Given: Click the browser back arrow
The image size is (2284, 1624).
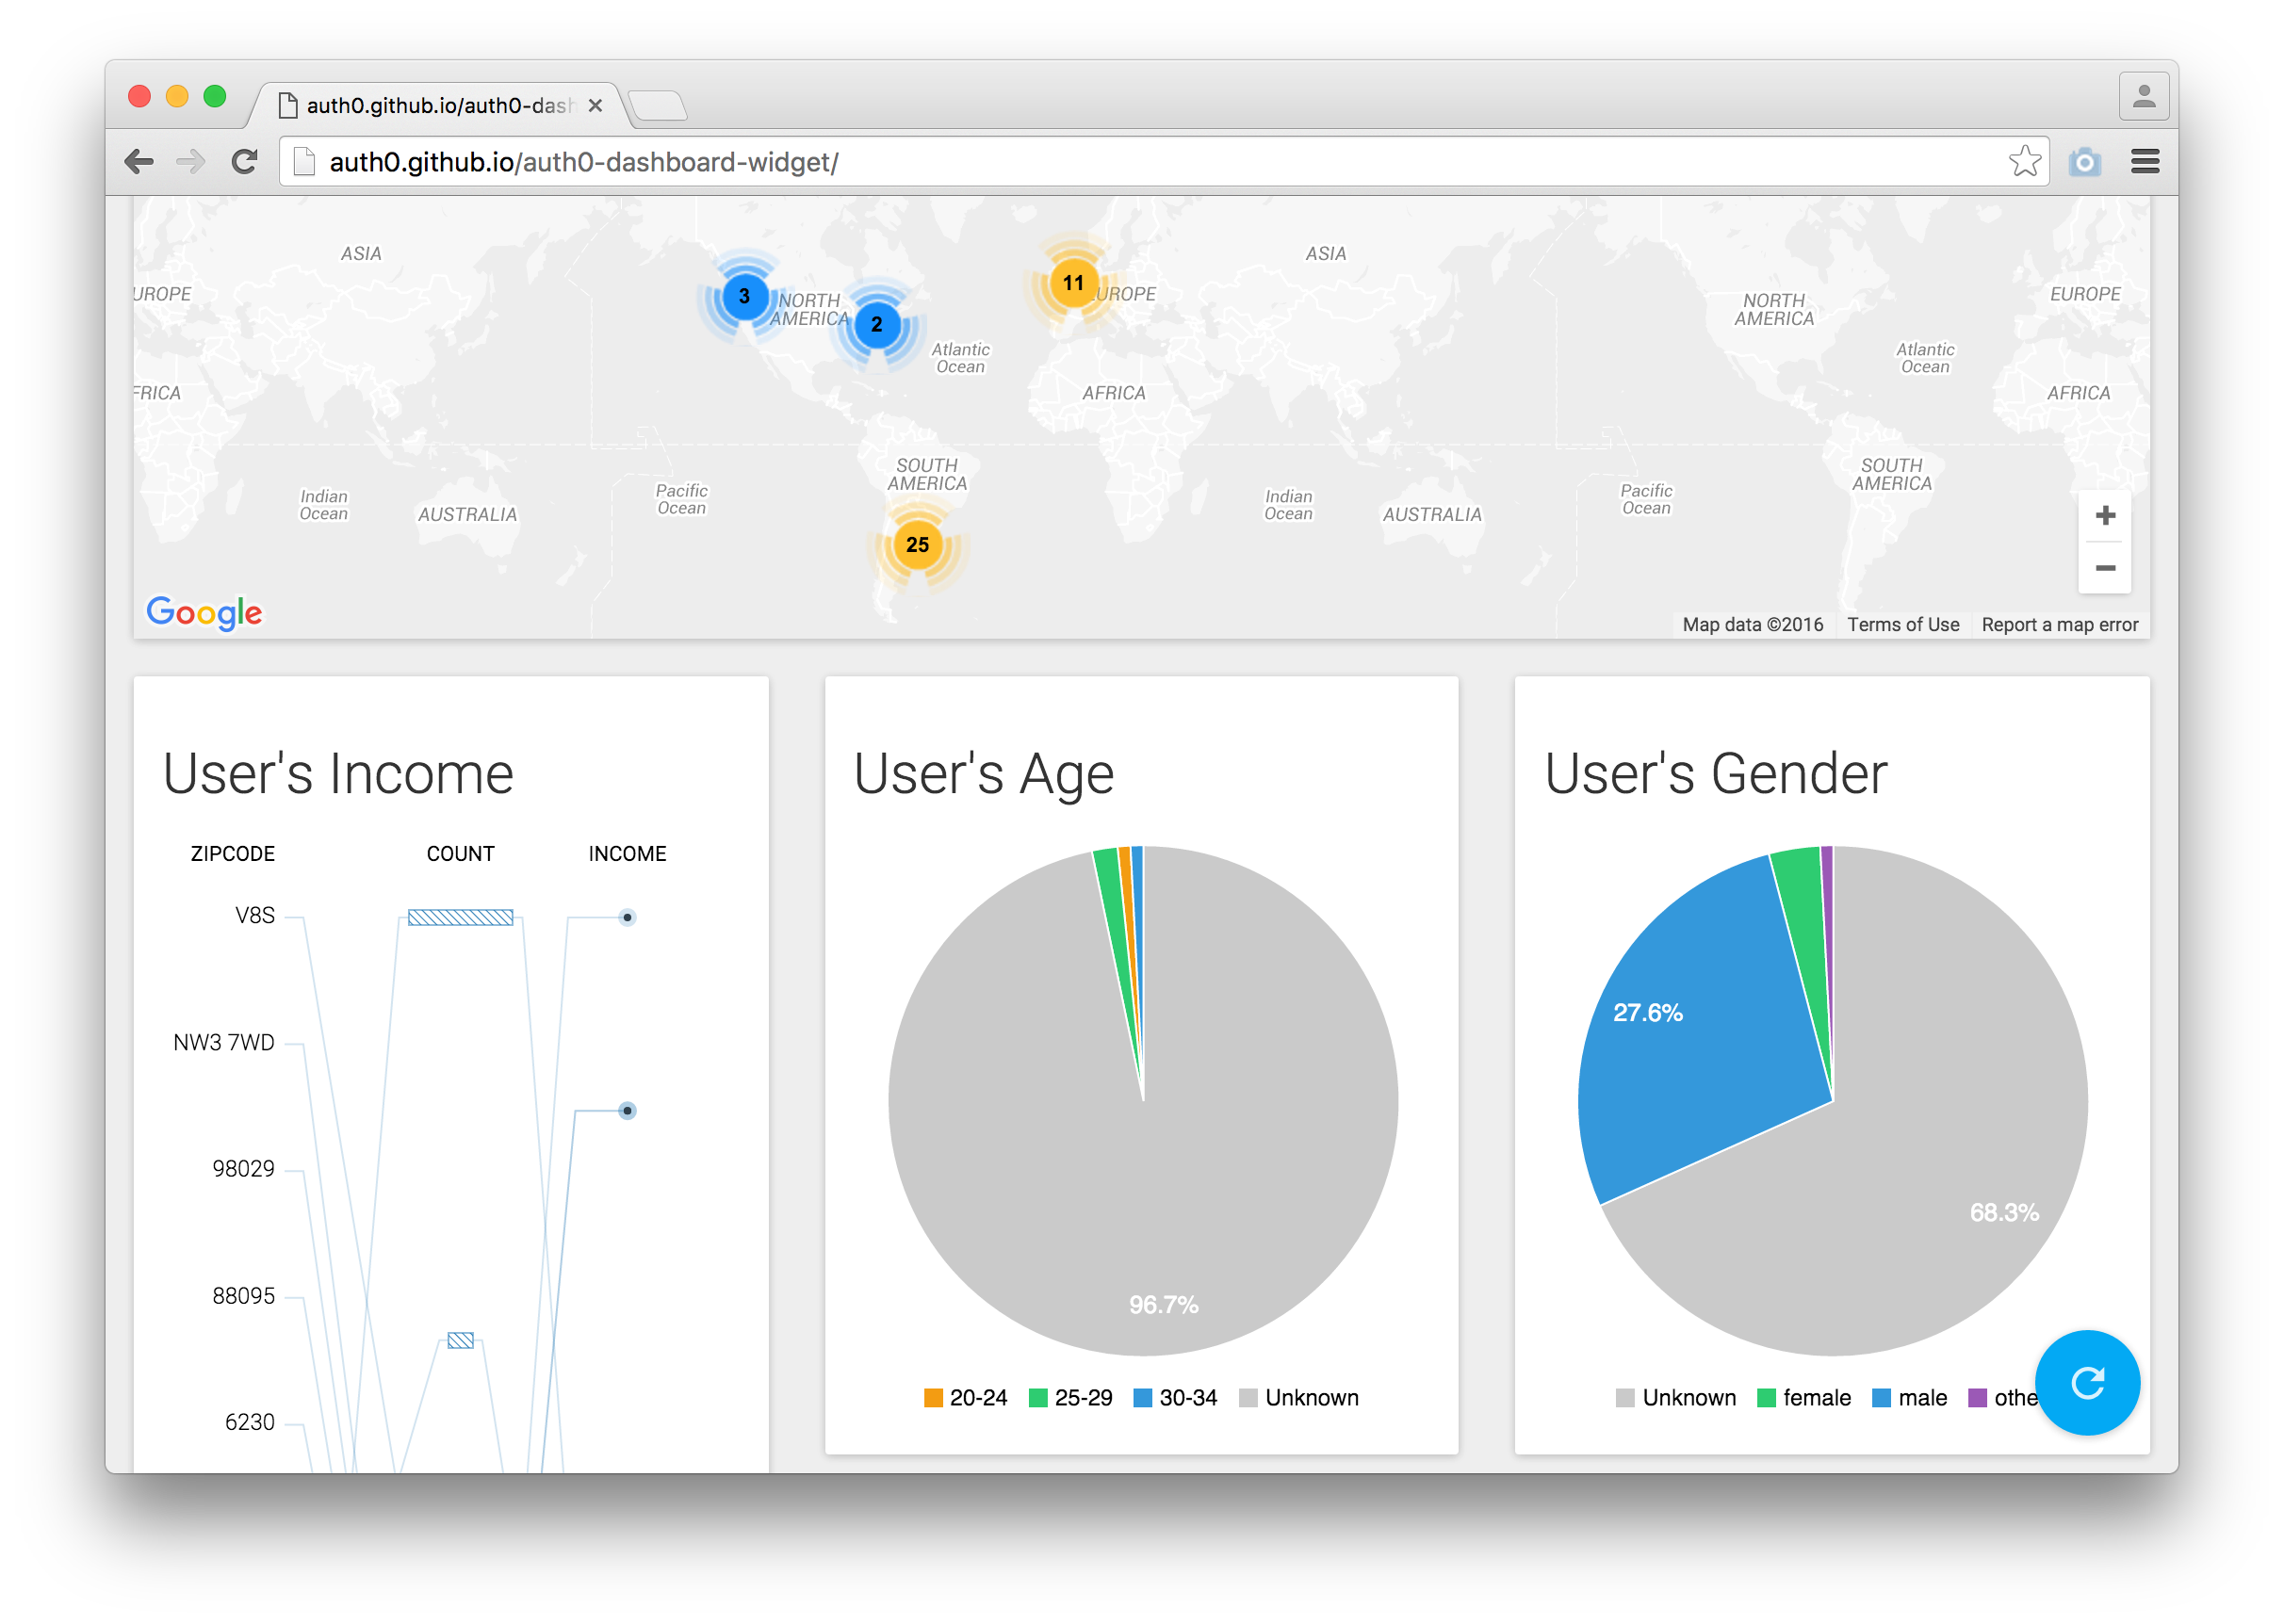Looking at the screenshot, I should click(x=139, y=161).
